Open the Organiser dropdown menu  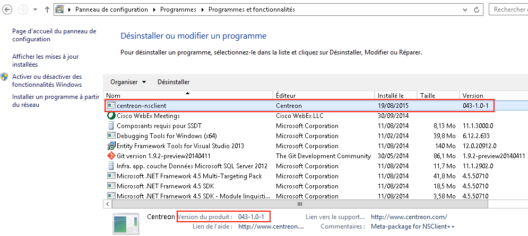tap(128, 82)
